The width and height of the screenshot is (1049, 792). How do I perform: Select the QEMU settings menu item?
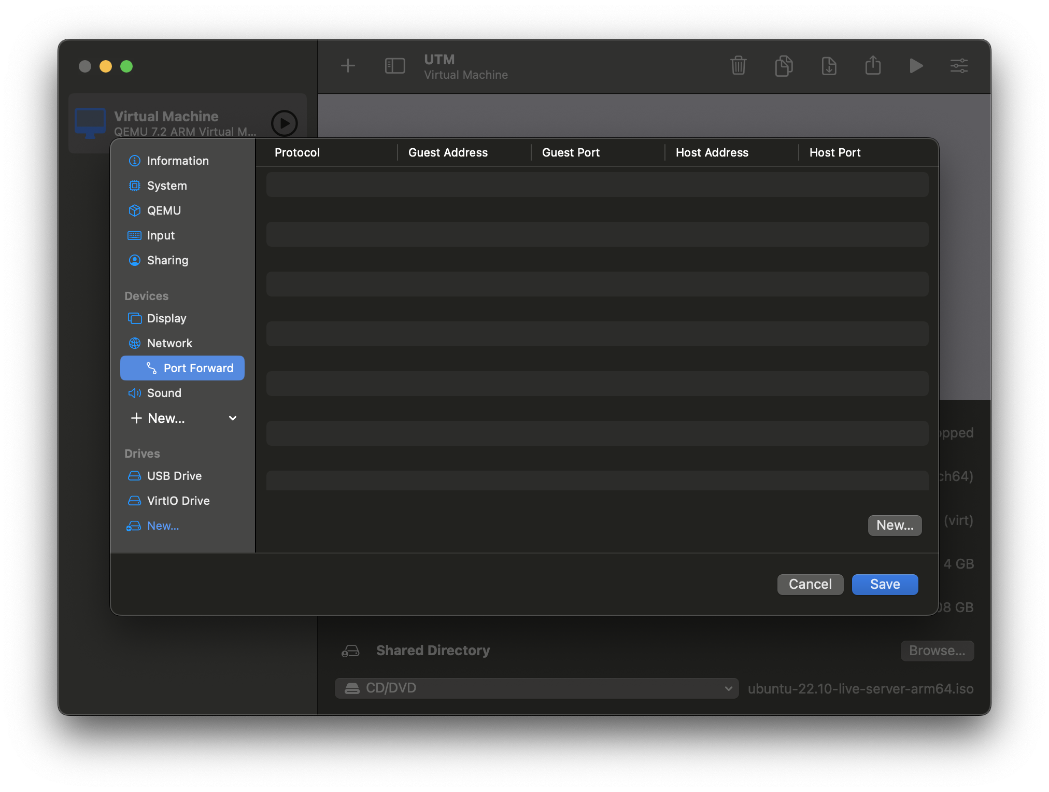pos(164,209)
